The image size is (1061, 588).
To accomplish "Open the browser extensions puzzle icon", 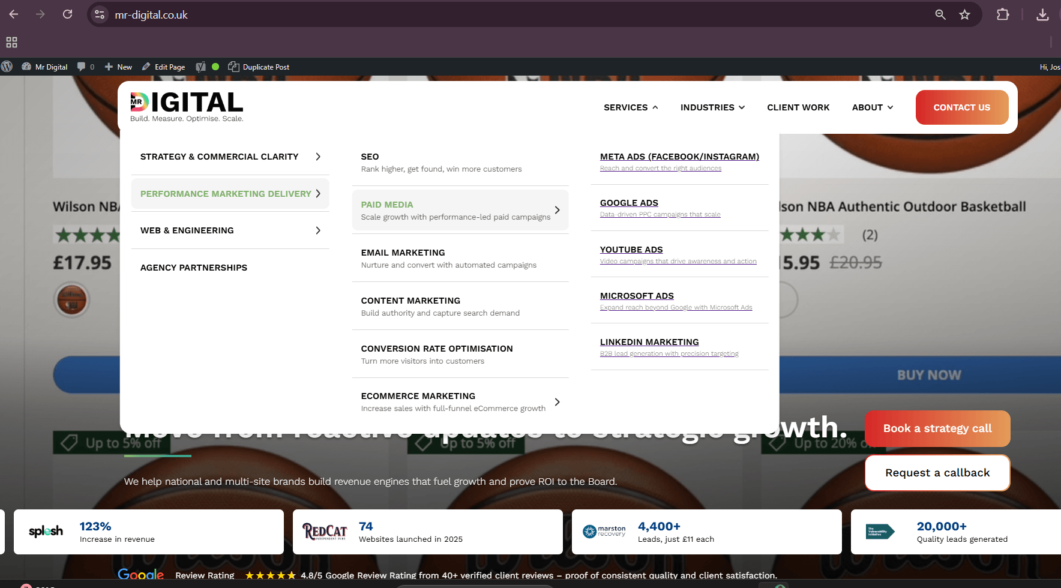I will 1003,14.
